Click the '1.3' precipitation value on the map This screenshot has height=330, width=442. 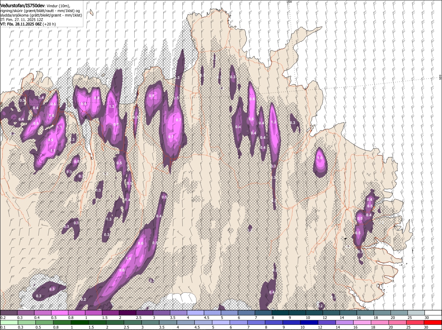pos(112,107)
